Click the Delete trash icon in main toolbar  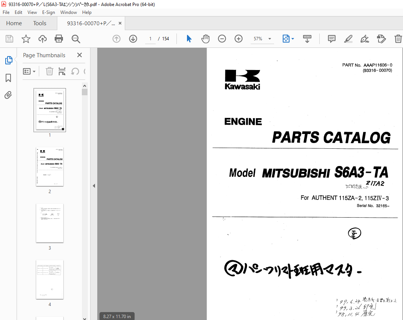(x=398, y=39)
